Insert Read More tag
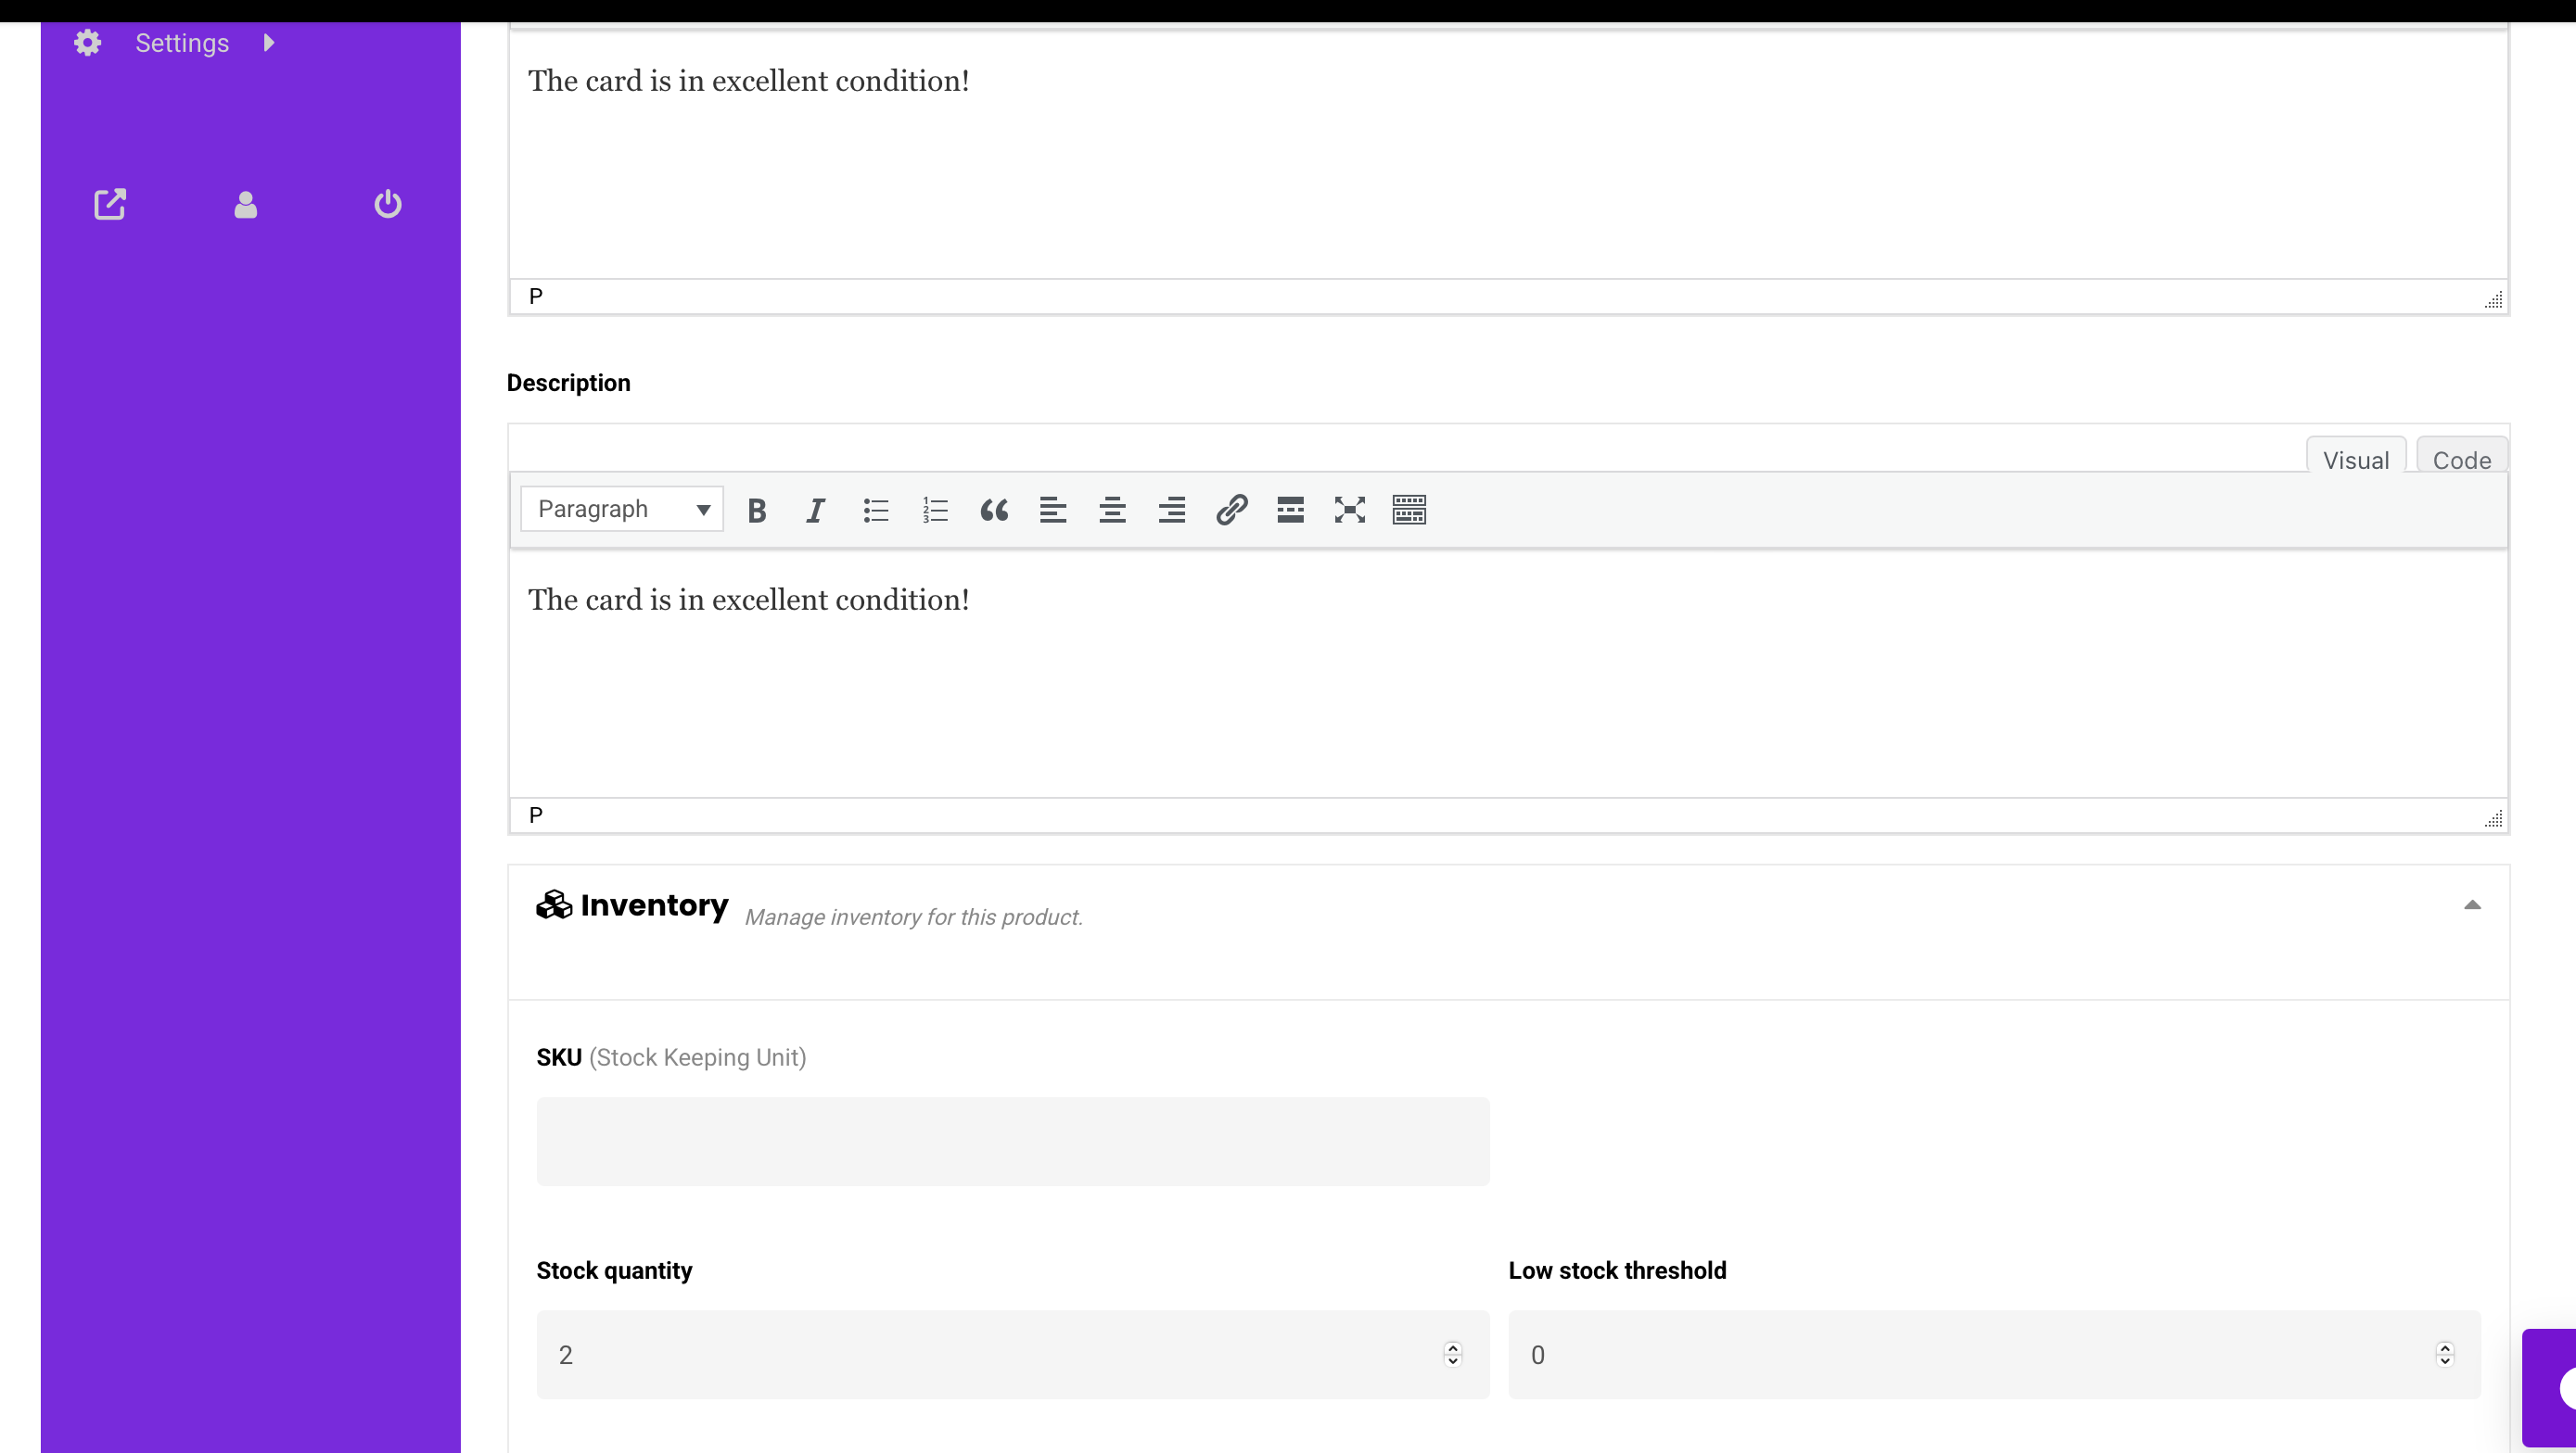This screenshot has height=1453, width=2576. click(x=1290, y=511)
